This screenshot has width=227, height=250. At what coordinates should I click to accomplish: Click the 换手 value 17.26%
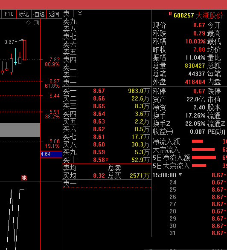195,115
